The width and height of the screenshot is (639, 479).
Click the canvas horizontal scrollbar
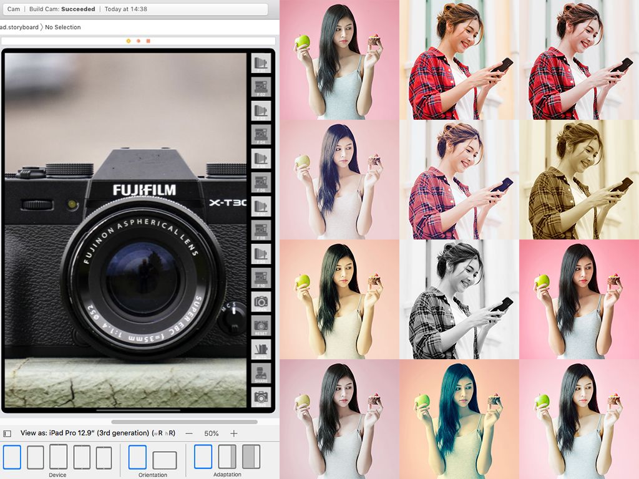(x=184, y=422)
